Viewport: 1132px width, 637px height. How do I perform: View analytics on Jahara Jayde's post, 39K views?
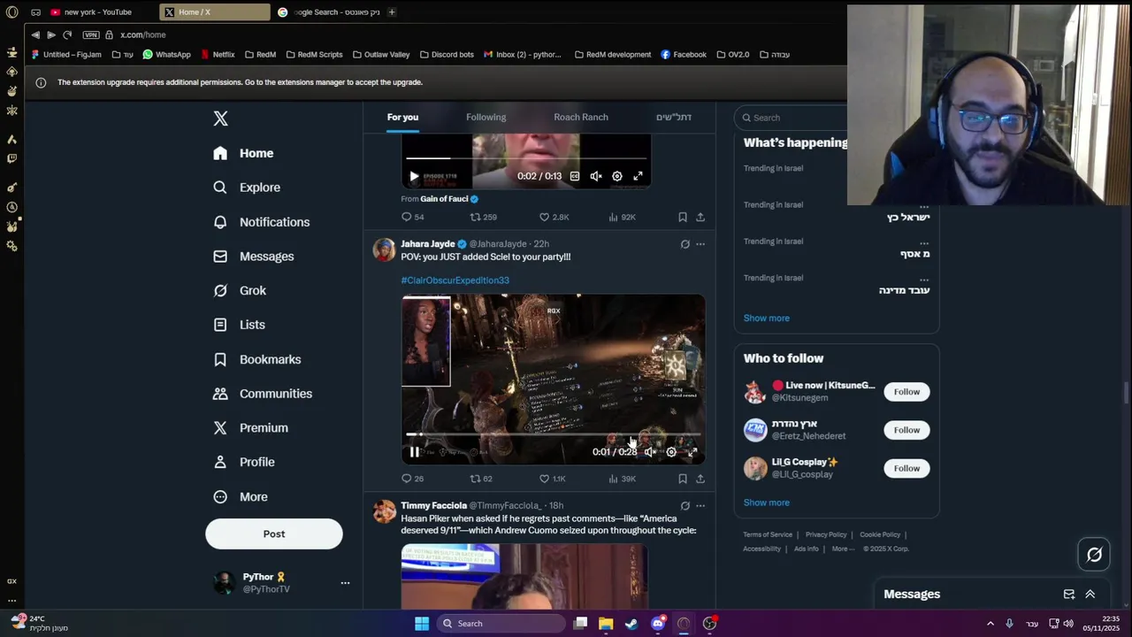pyautogui.click(x=623, y=479)
